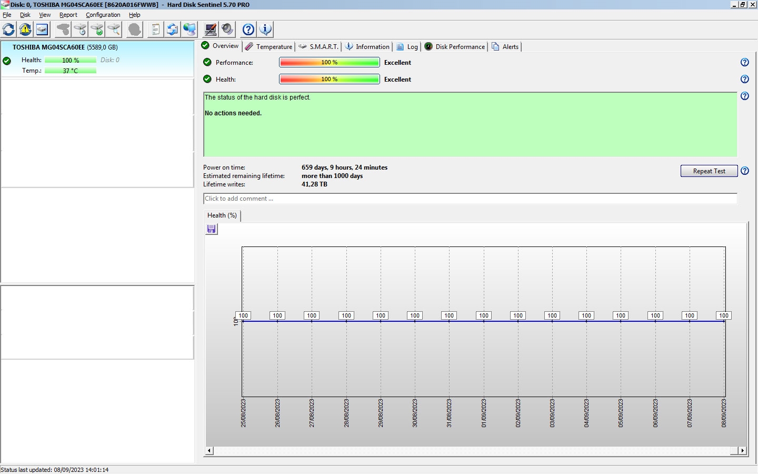Viewport: 758px width, 474px height.
Task: Open help with the question mark toolbar icon
Action: click(248, 29)
